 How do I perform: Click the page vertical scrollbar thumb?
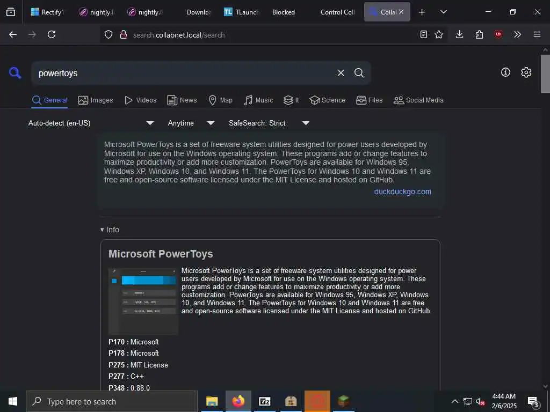coord(545,73)
